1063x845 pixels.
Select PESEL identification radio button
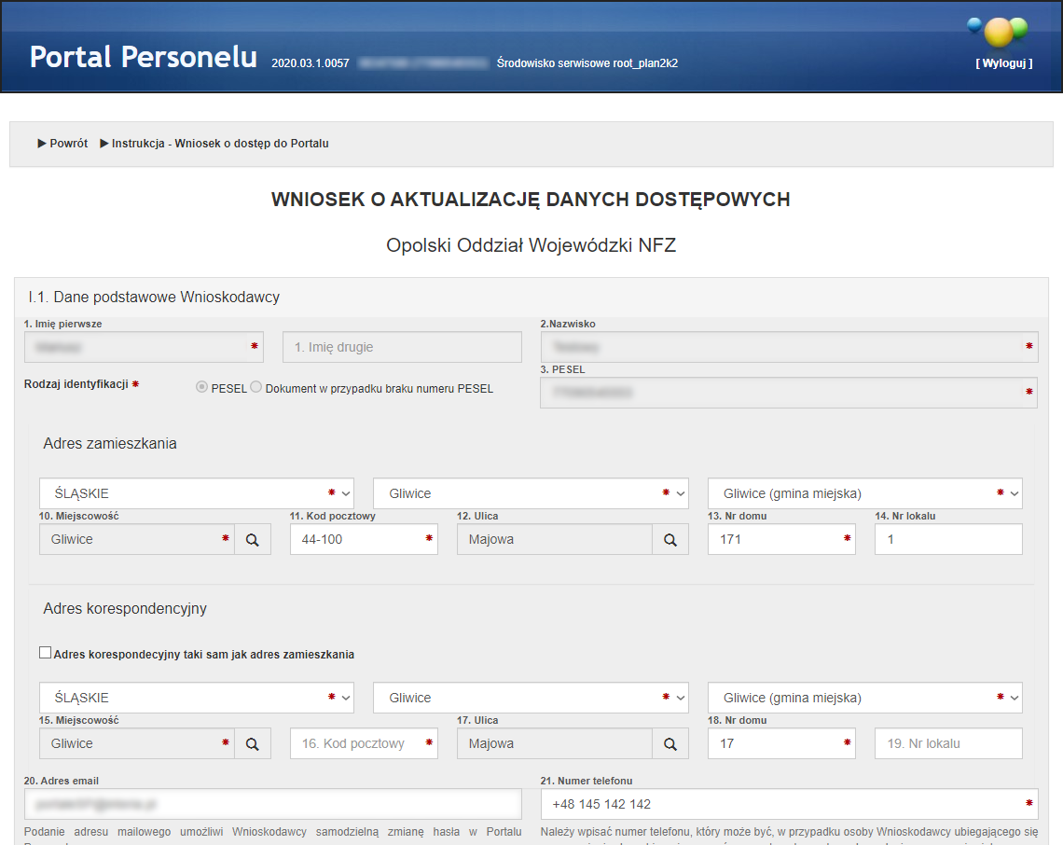point(201,388)
